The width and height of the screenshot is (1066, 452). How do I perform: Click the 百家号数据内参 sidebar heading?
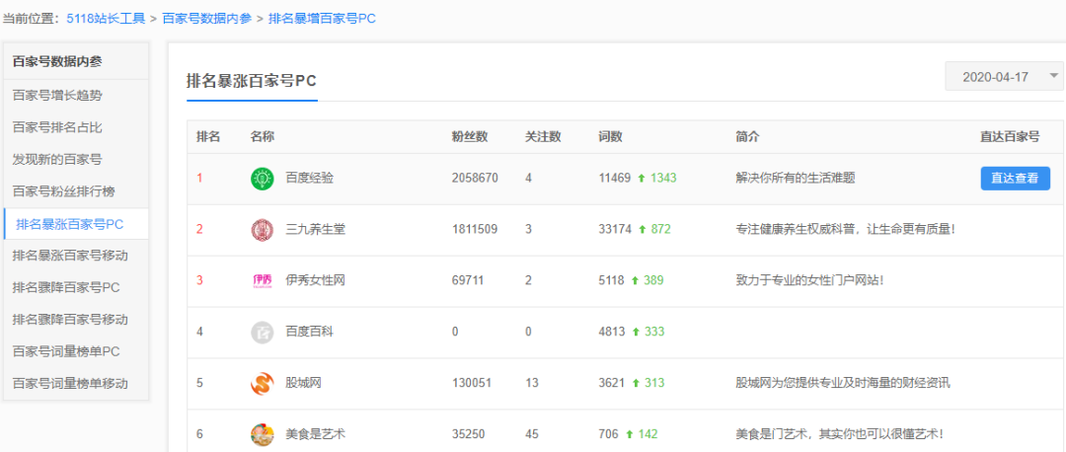pos(57,61)
